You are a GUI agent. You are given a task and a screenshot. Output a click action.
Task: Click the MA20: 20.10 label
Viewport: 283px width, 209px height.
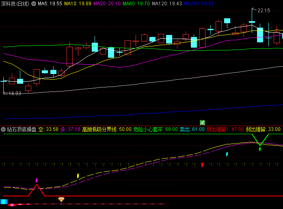point(107,4)
